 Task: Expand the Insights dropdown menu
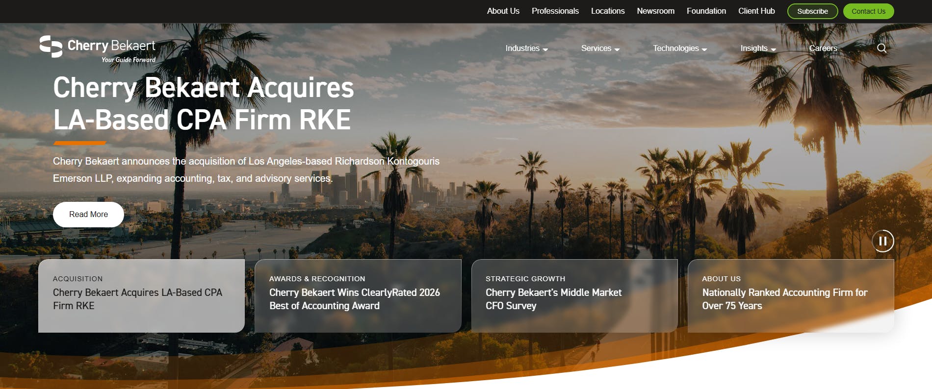(758, 48)
